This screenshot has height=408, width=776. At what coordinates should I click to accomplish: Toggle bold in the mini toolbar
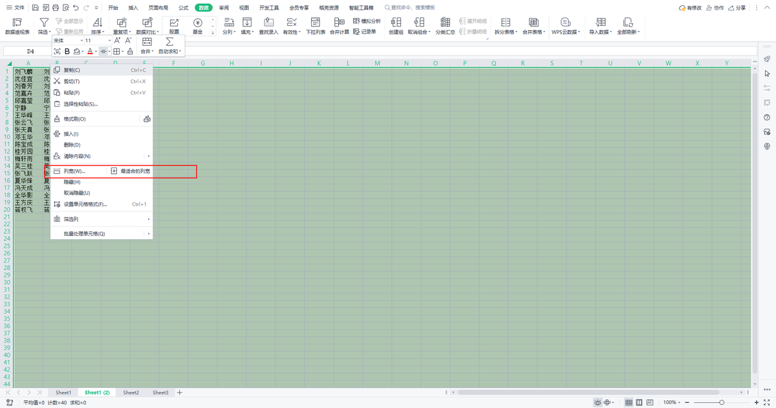[x=67, y=51]
